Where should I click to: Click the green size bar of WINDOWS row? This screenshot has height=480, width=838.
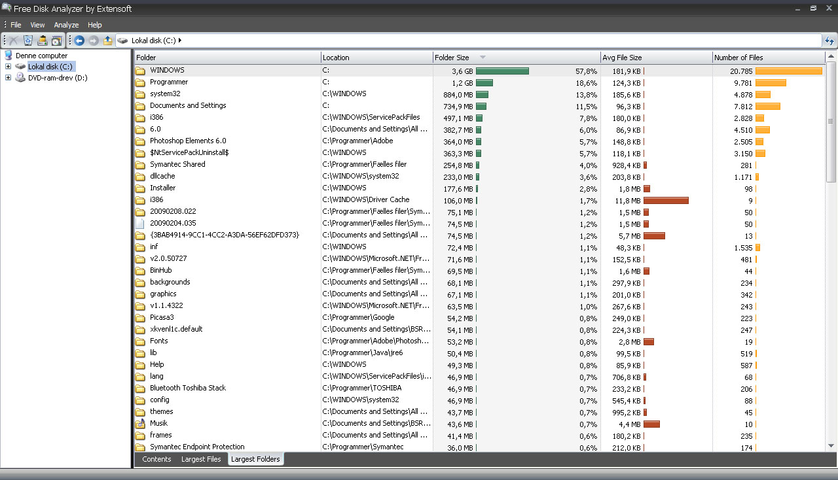502,71
